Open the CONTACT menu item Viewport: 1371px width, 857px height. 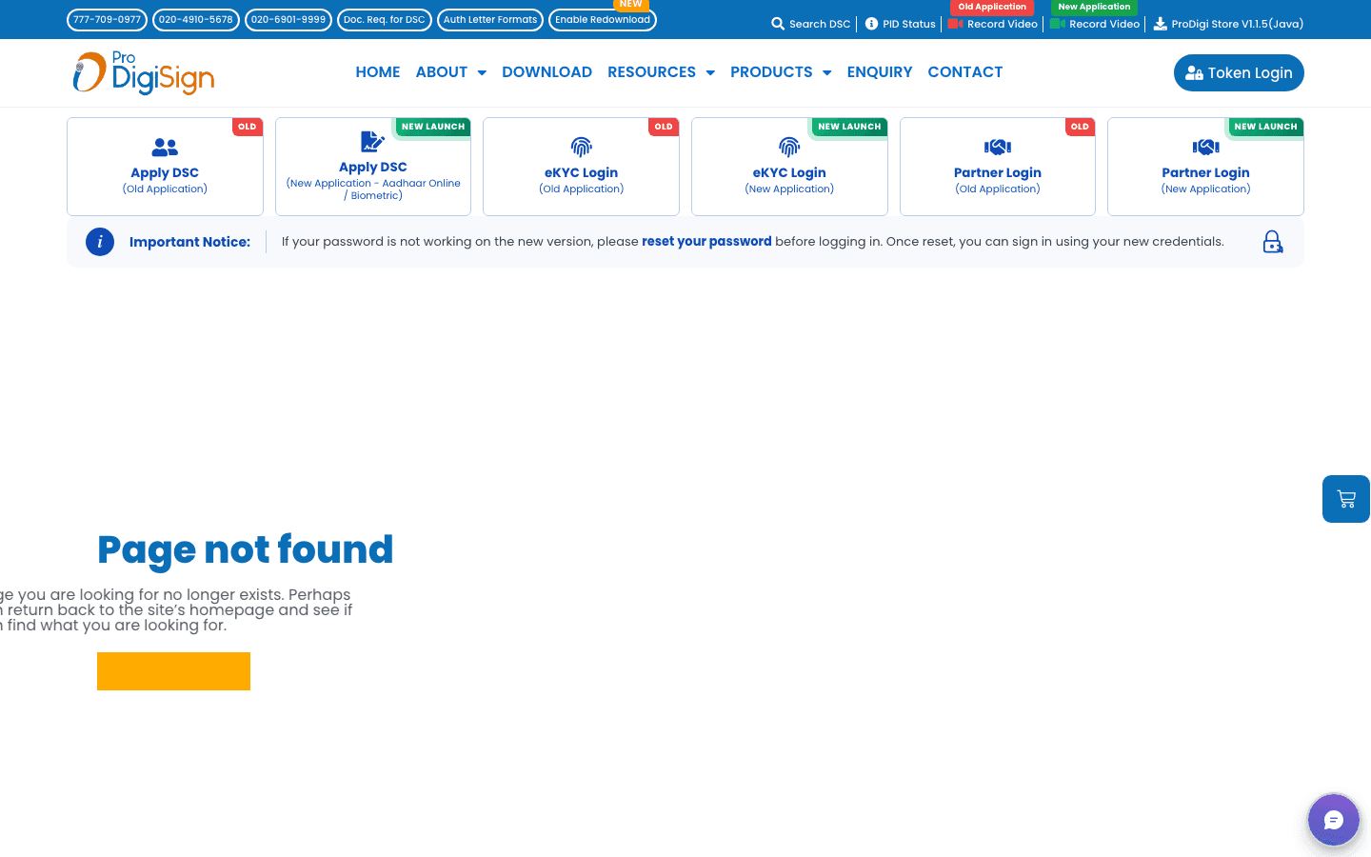click(965, 72)
